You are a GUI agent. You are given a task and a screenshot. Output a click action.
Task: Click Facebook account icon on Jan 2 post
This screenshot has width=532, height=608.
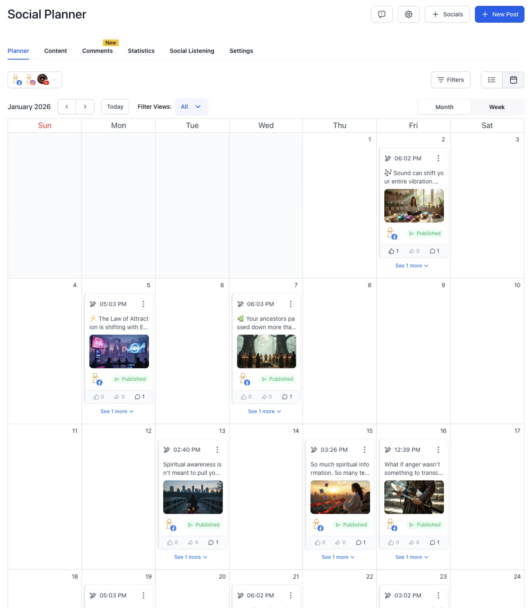click(x=391, y=233)
